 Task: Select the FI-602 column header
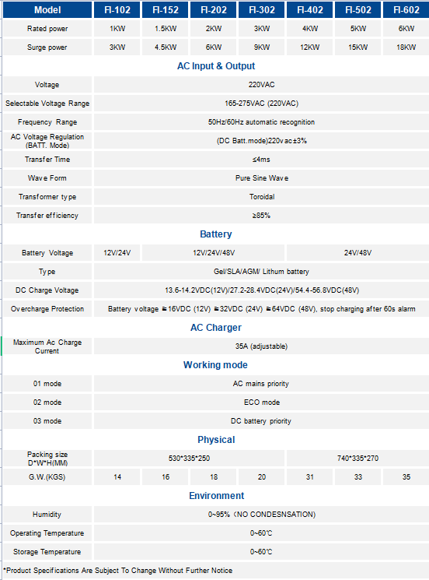click(406, 10)
